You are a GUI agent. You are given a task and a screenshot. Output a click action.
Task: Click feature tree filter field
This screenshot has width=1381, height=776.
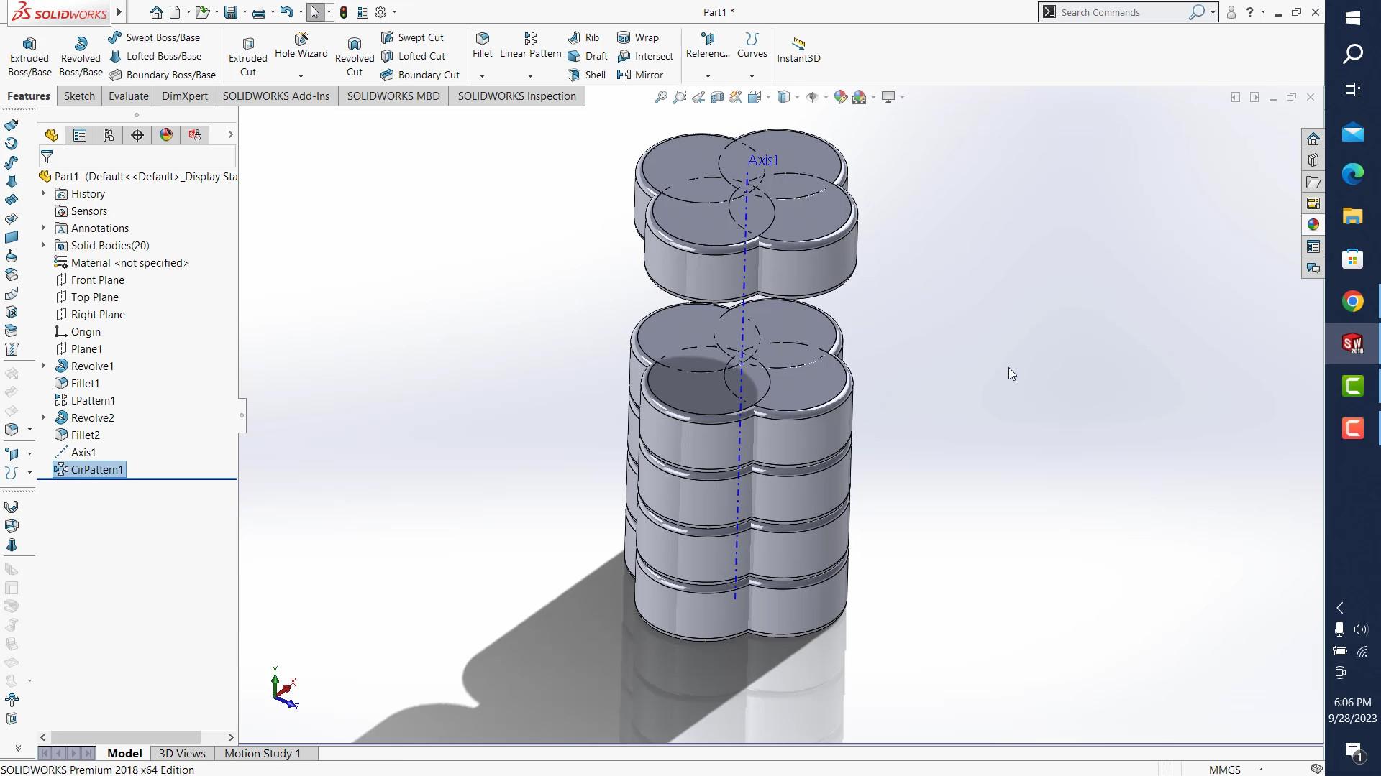137,156
